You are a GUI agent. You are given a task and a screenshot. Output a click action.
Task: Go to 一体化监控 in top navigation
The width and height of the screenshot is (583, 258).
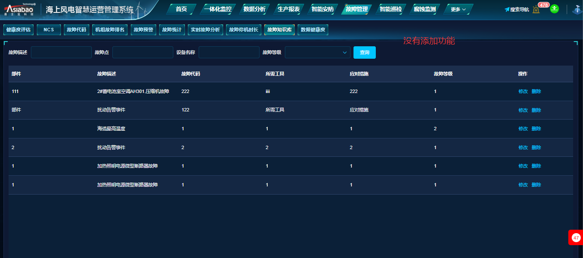[x=217, y=9]
